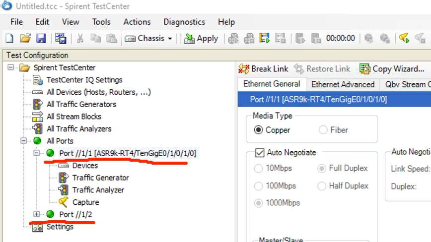
Task: Click the grayed sequencer stop icon
Action: coord(316,38)
